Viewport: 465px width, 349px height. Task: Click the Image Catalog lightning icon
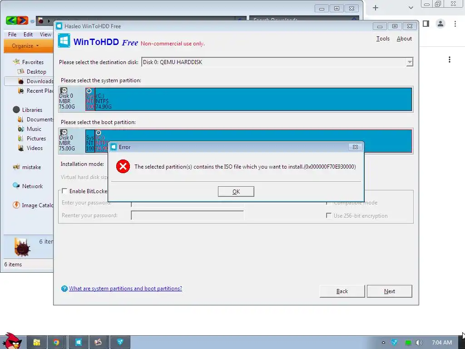click(16, 205)
